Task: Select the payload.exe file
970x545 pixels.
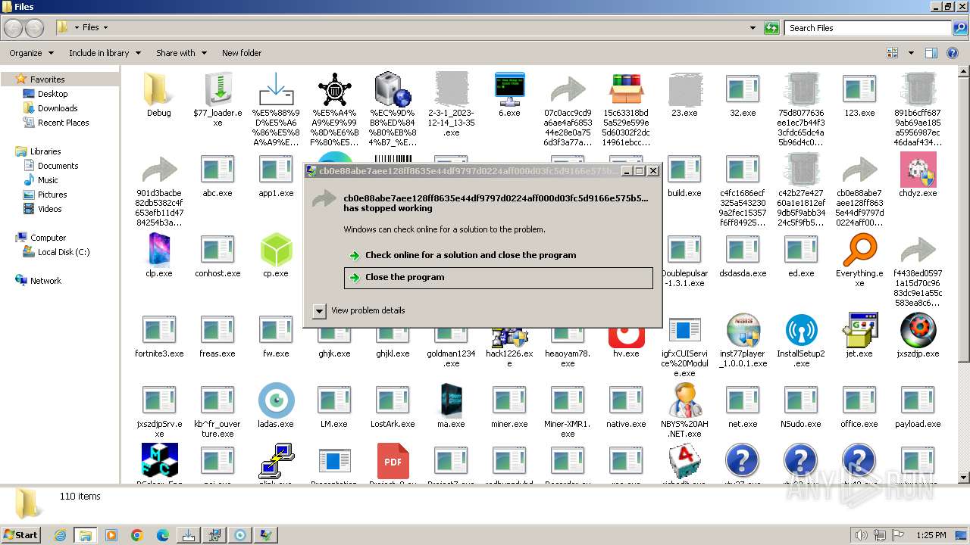Action: [x=918, y=400]
